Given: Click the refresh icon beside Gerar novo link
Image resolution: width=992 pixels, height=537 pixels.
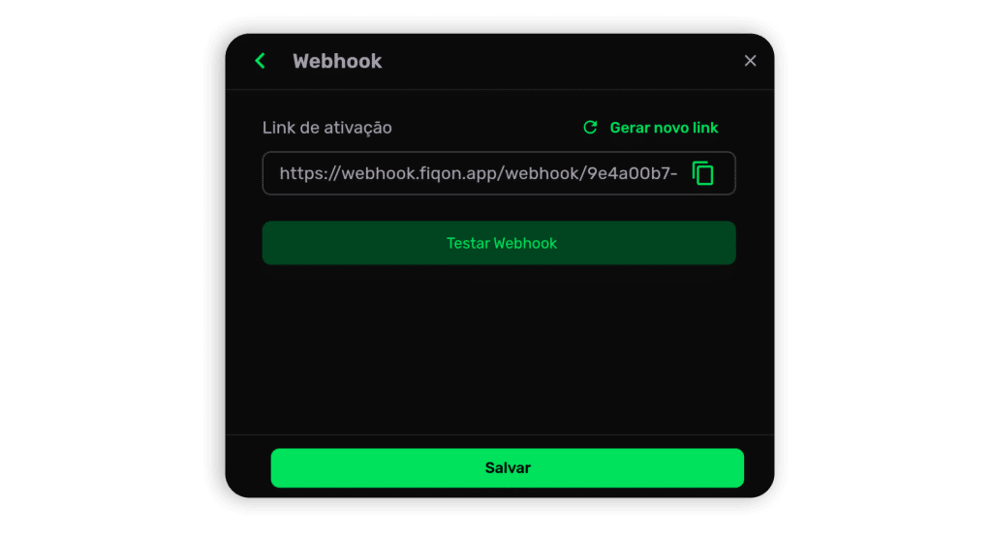Looking at the screenshot, I should tap(590, 128).
